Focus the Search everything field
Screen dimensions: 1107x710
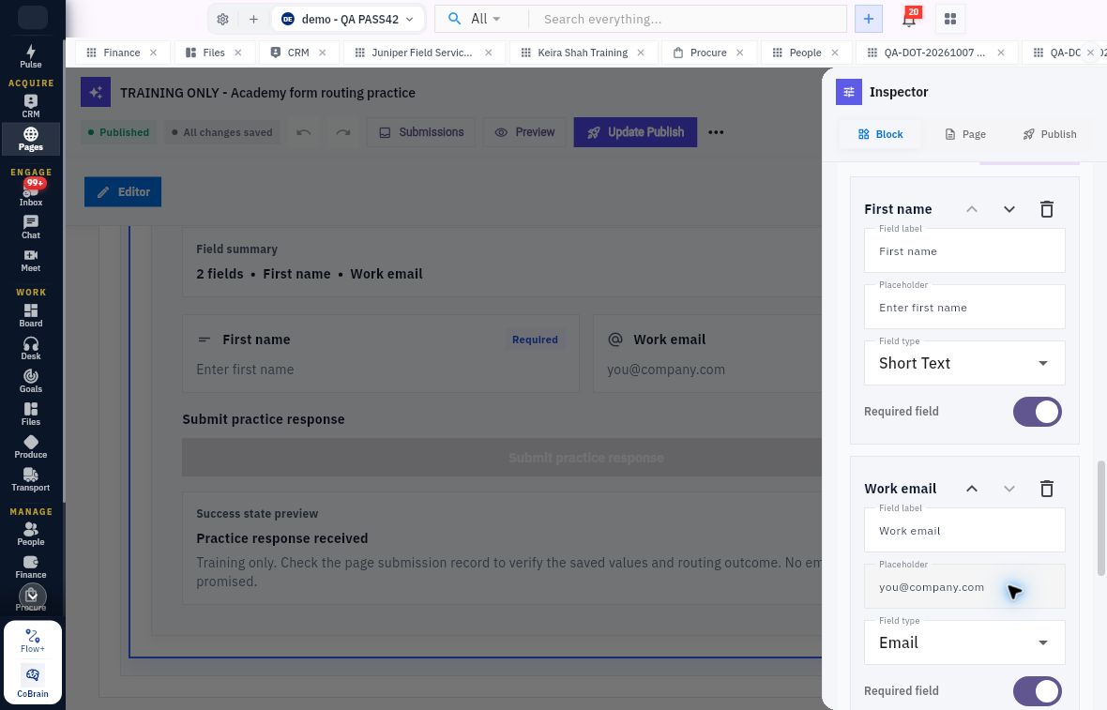(x=688, y=19)
